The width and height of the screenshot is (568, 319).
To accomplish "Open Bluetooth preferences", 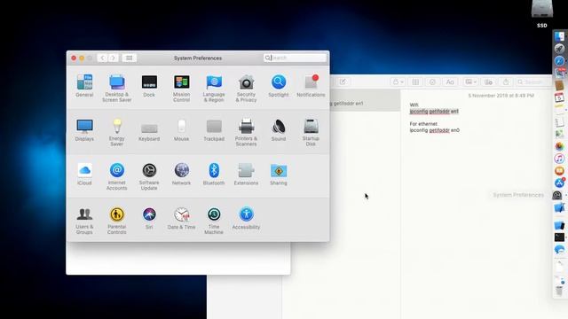I will 214,174.
